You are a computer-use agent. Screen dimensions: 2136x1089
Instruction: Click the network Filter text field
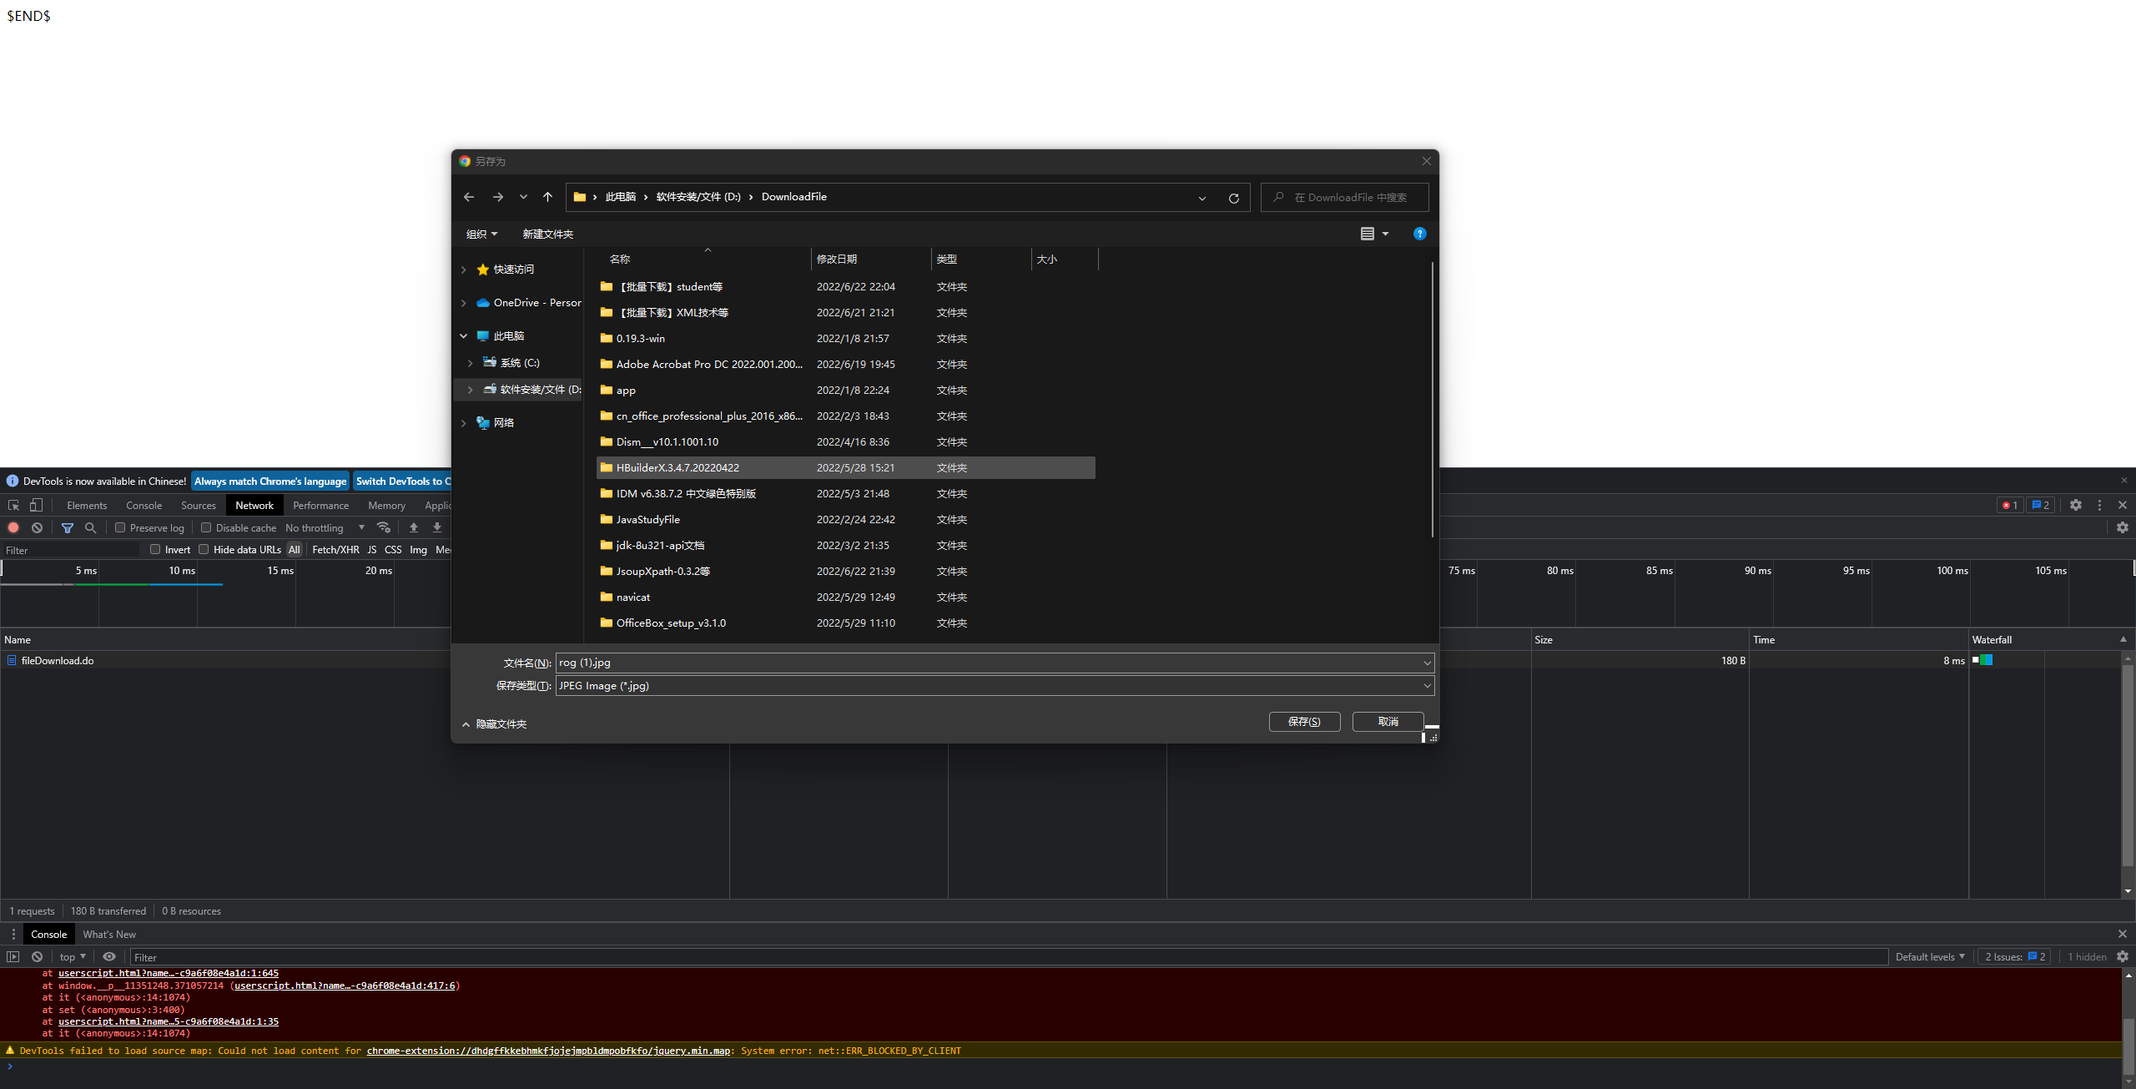[71, 550]
